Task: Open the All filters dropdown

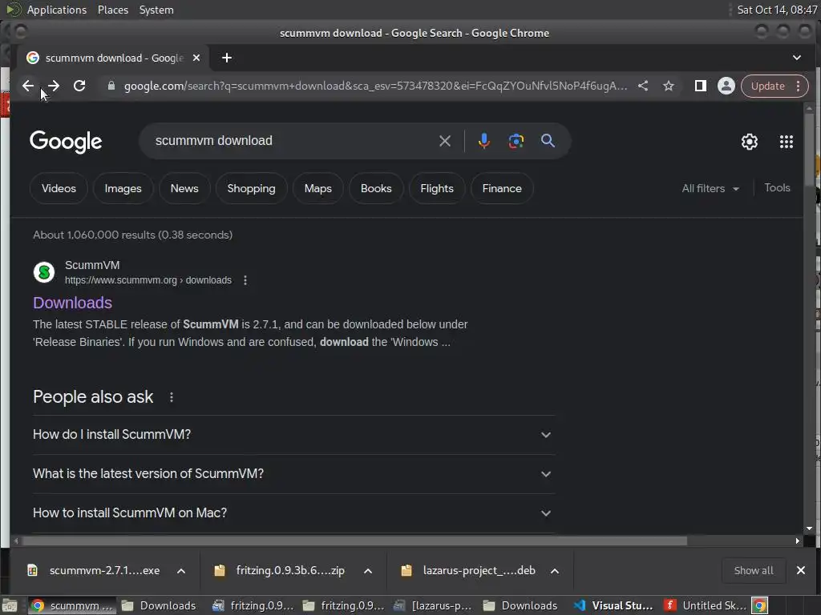Action: pyautogui.click(x=710, y=188)
